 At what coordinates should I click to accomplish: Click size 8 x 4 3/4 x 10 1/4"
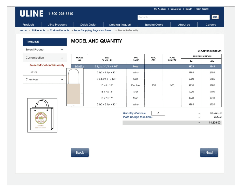(x=107, y=79)
